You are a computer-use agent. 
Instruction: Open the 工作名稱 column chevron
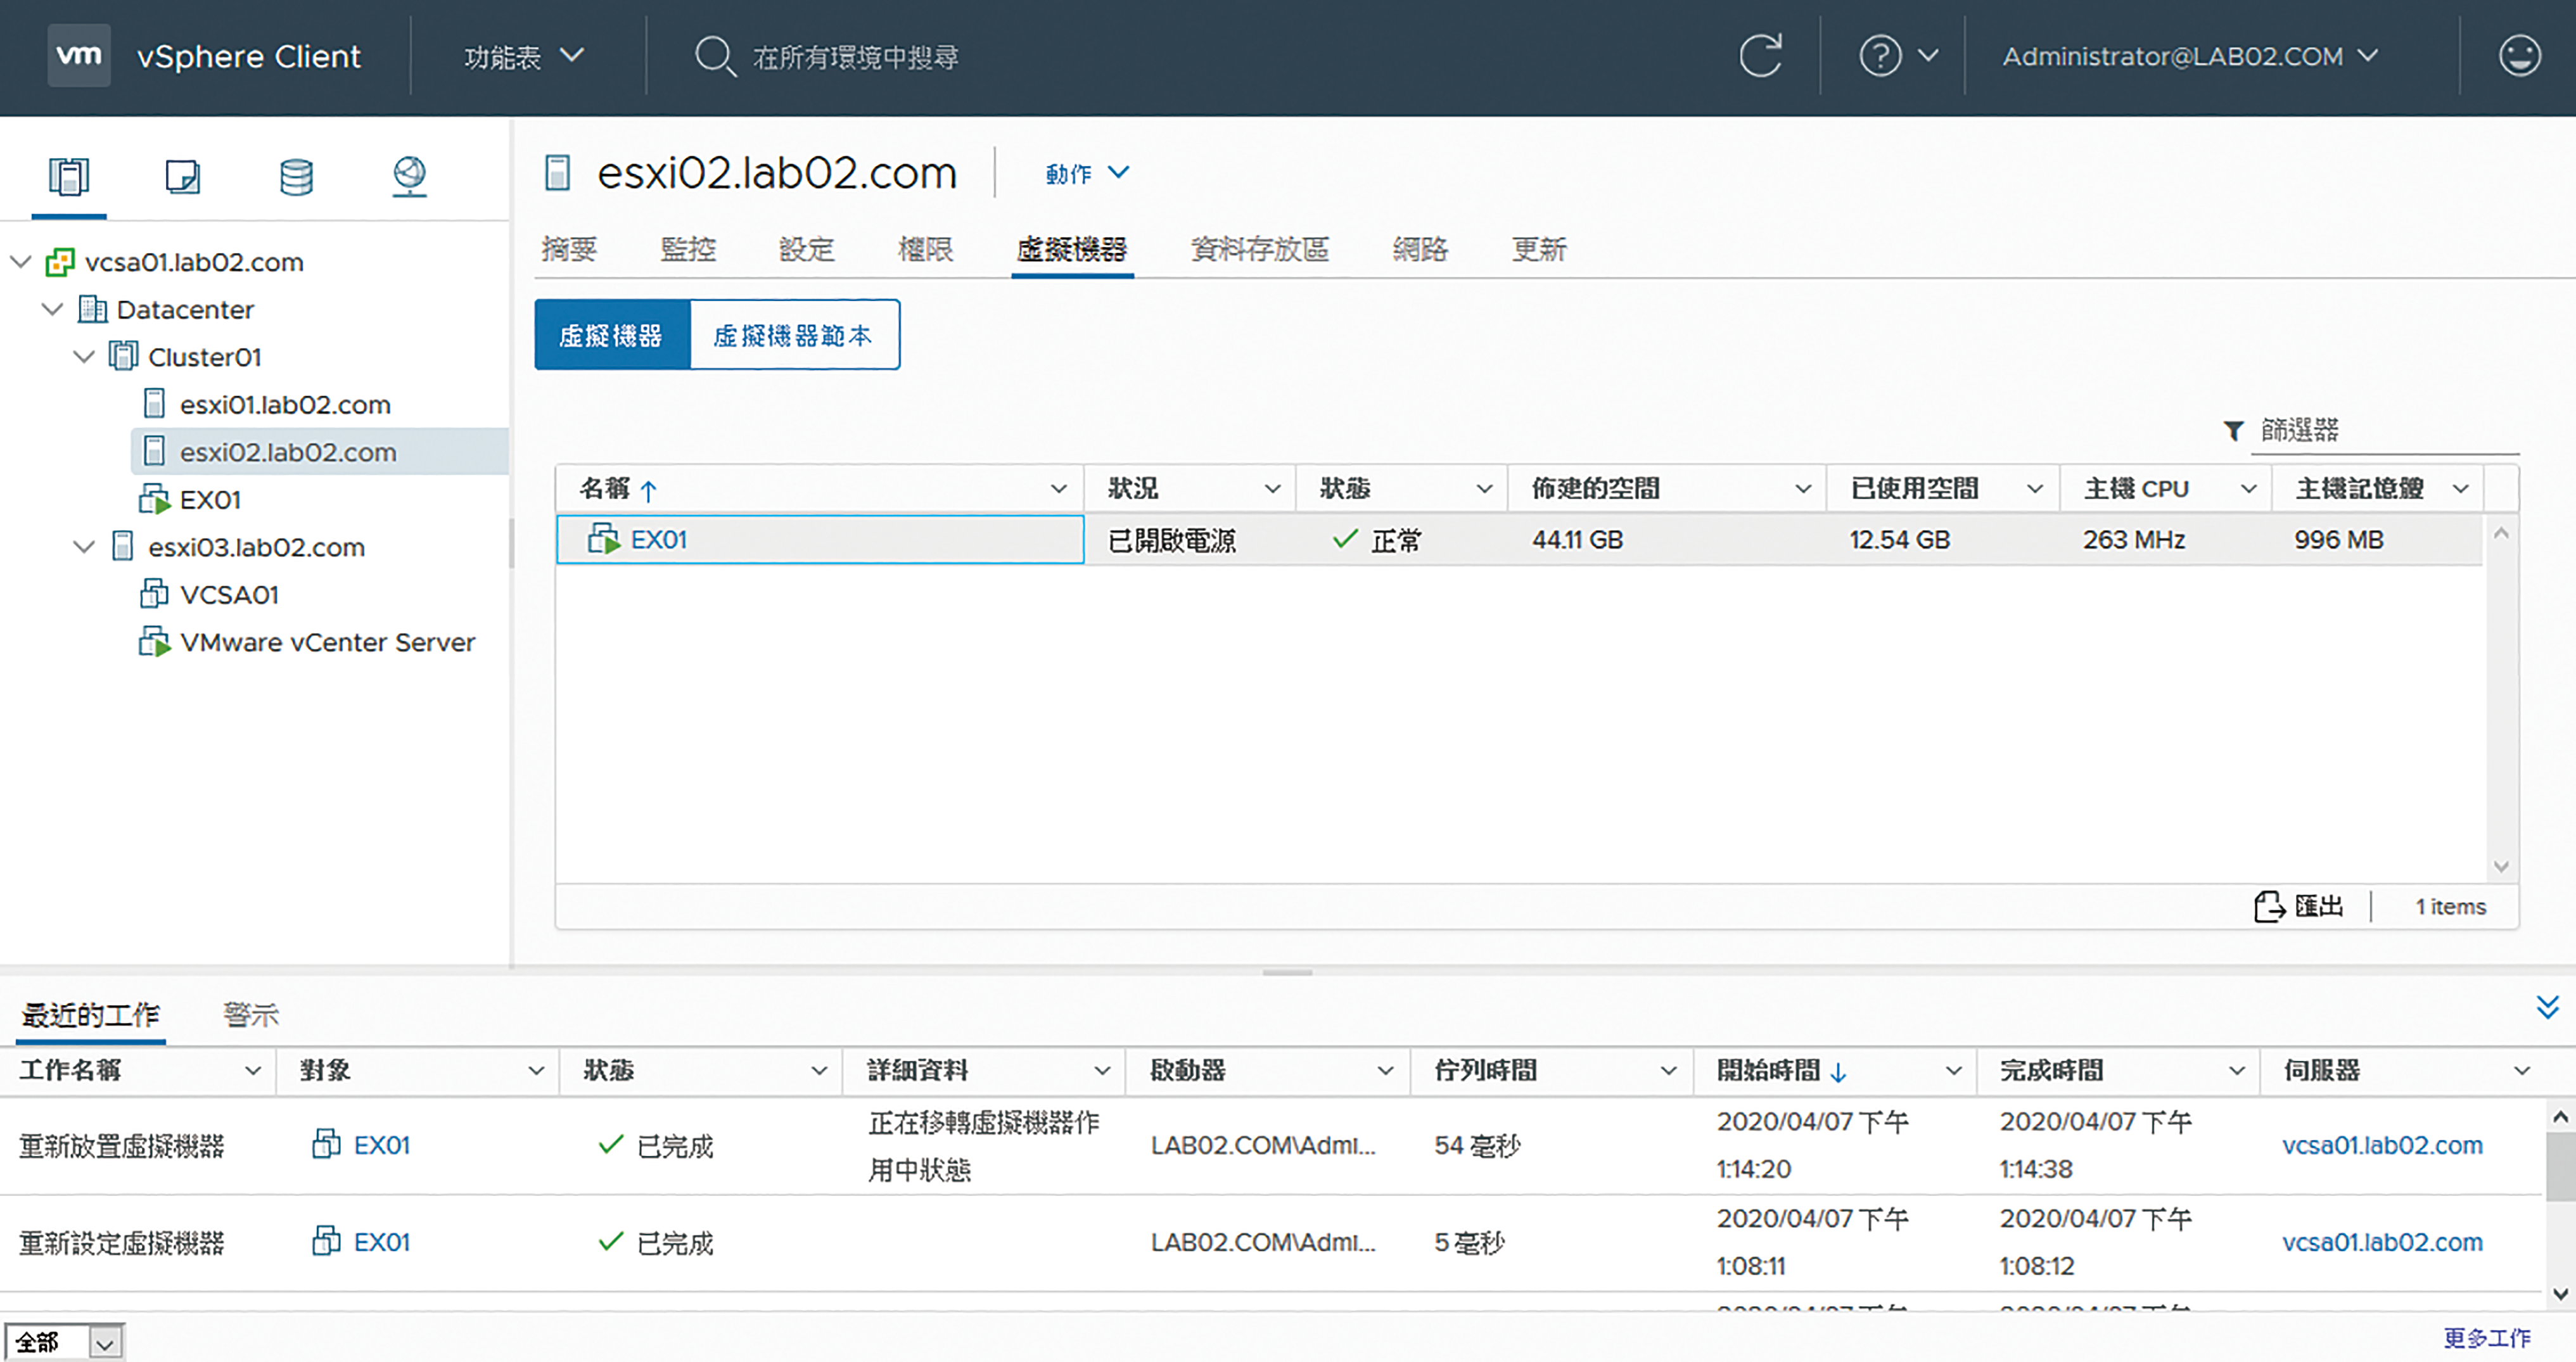pyautogui.click(x=253, y=1071)
